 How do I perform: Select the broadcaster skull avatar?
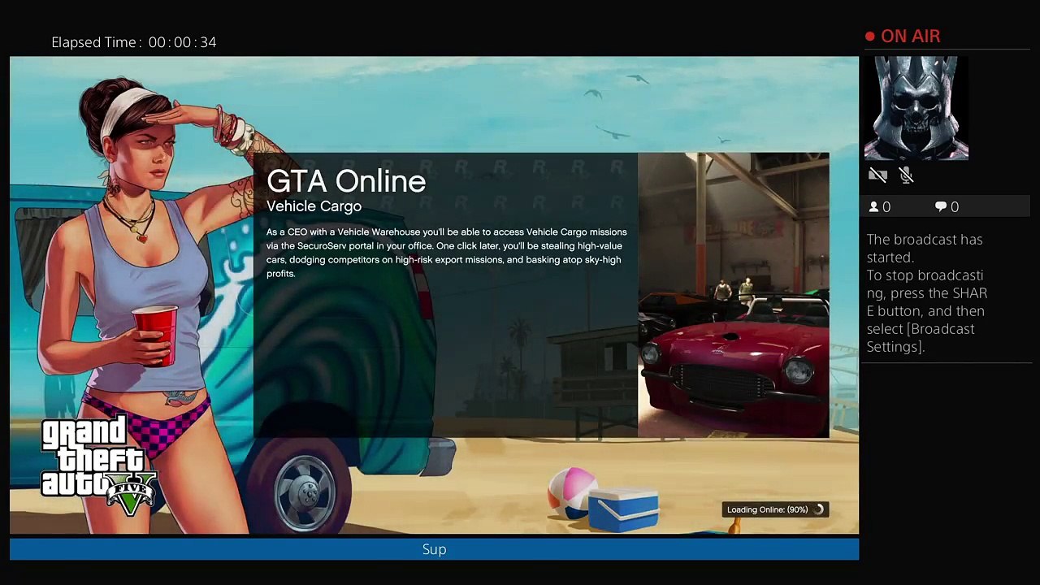point(916,108)
